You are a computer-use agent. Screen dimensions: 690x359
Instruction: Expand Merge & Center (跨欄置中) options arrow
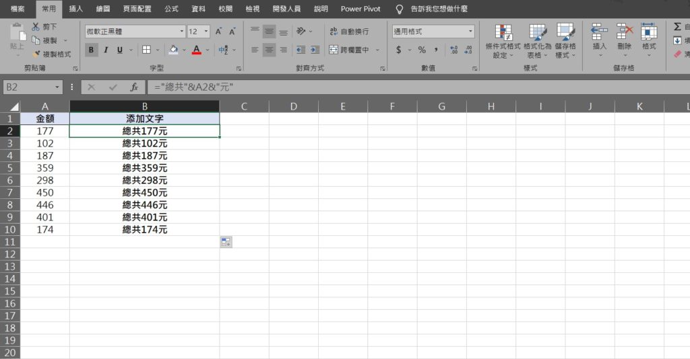(x=377, y=50)
